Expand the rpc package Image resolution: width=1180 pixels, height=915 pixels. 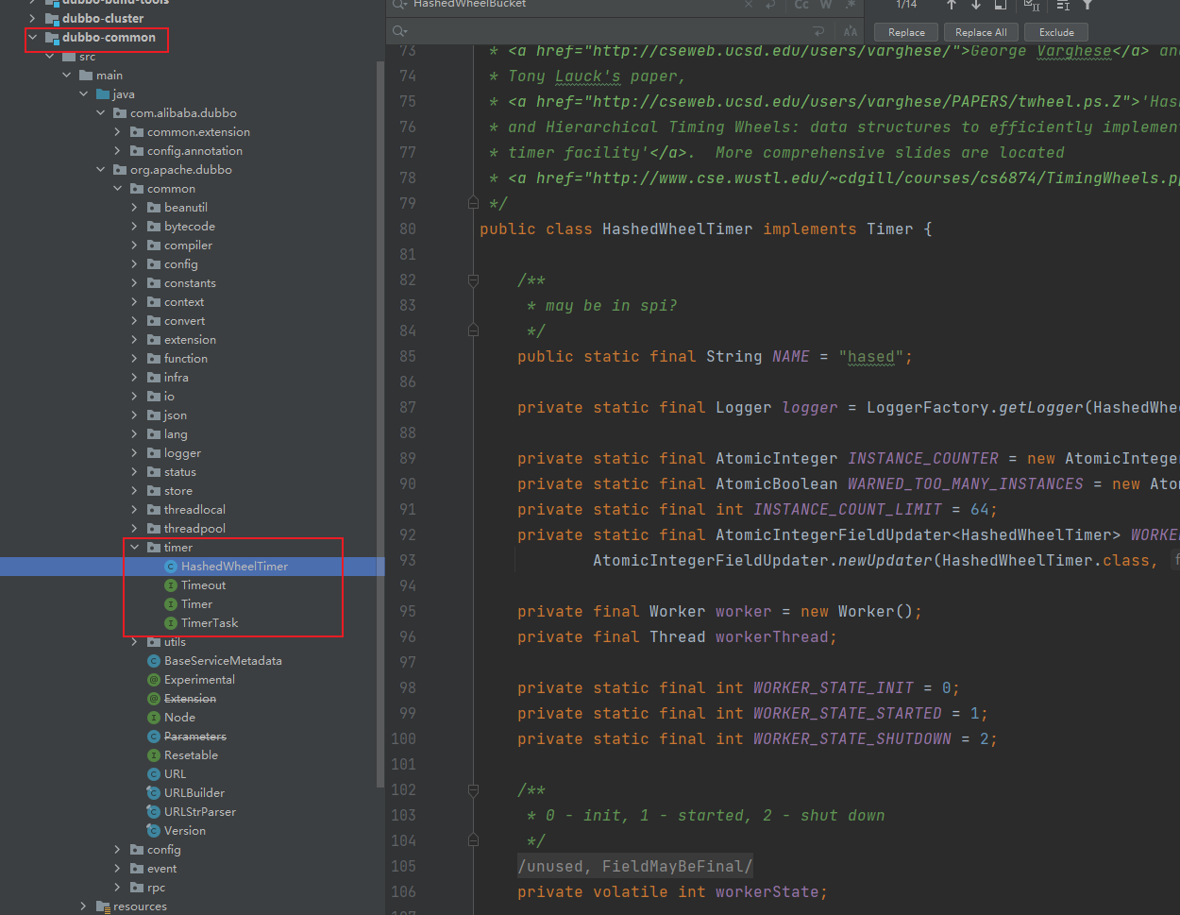(x=118, y=888)
